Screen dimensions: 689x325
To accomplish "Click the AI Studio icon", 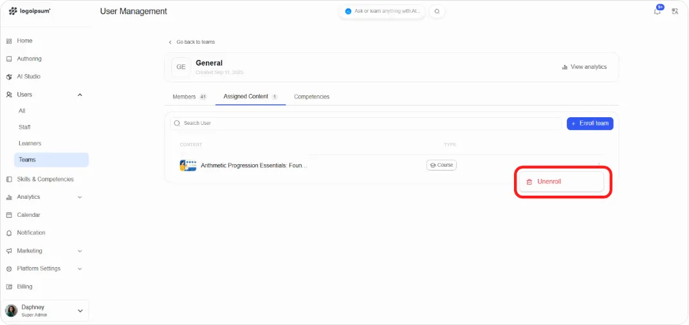I will [9, 77].
